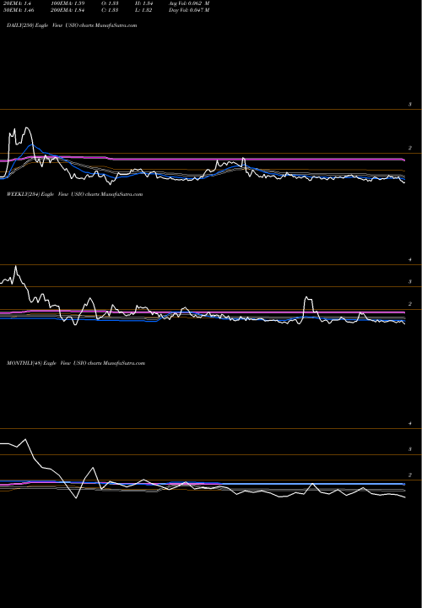Click price level 2 on daily chart axis

(410, 148)
